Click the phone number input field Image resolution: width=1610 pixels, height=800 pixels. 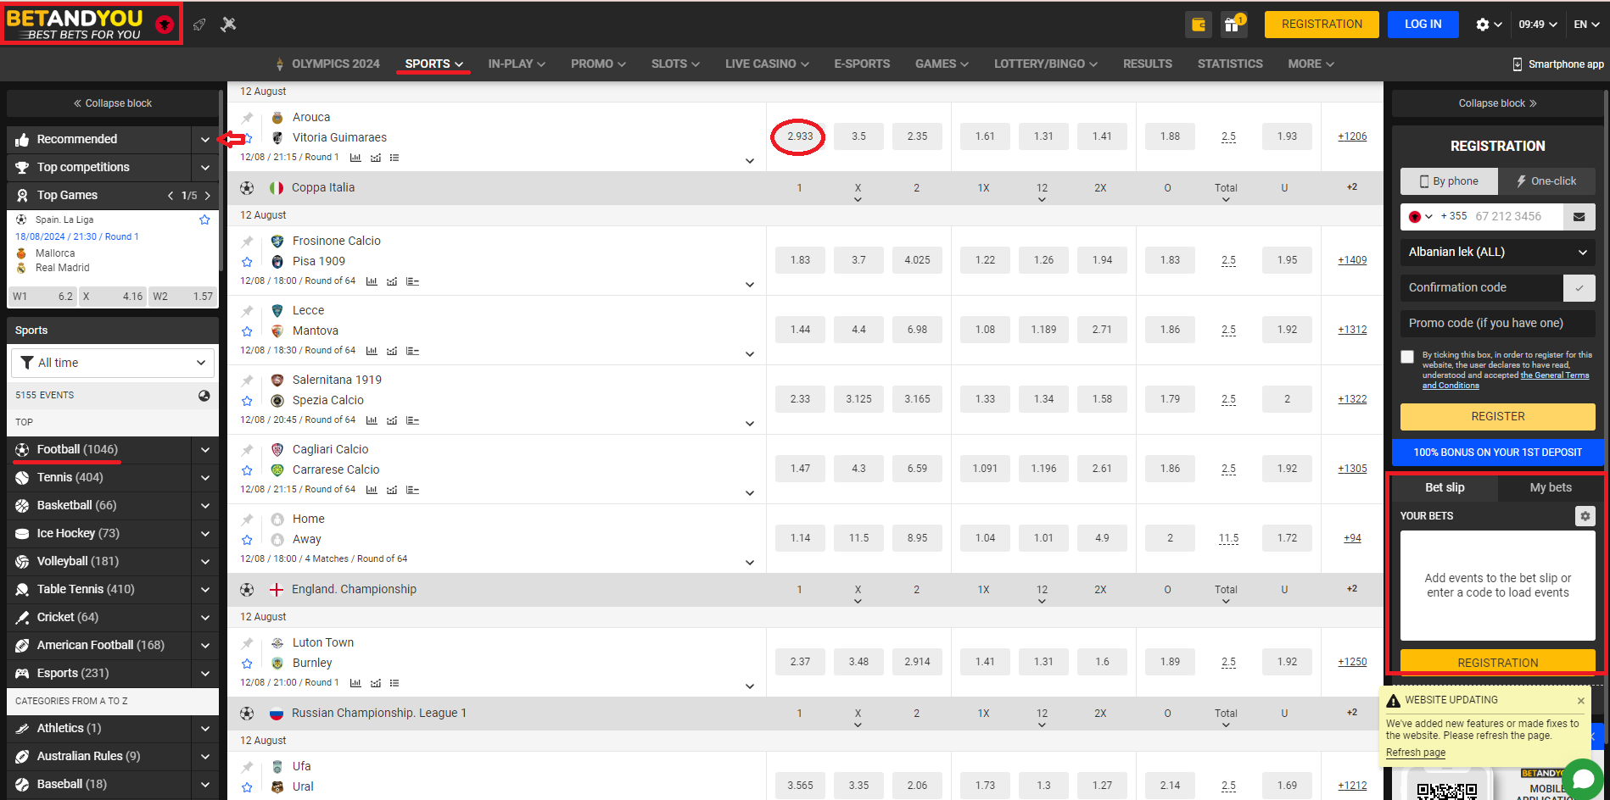coord(1517,217)
